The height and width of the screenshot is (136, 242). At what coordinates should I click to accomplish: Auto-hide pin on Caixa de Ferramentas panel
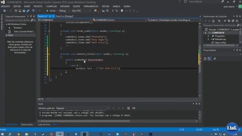(31, 16)
